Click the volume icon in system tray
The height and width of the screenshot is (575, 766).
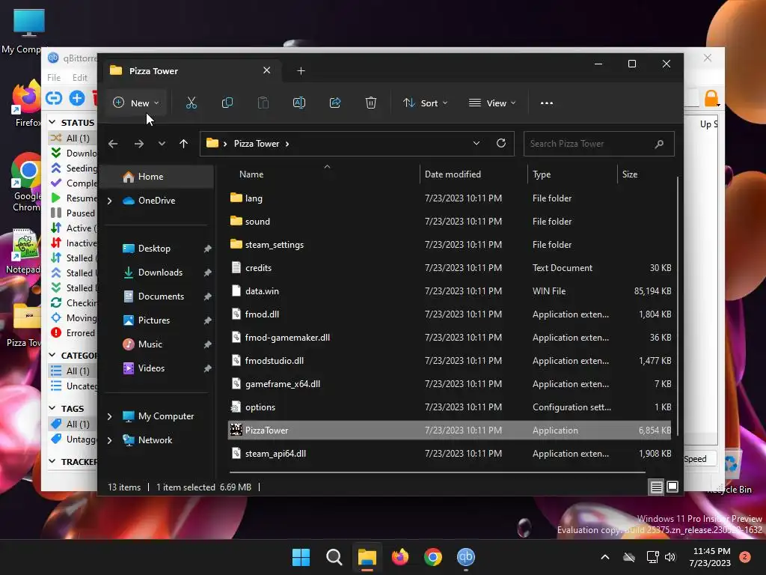pos(670,557)
